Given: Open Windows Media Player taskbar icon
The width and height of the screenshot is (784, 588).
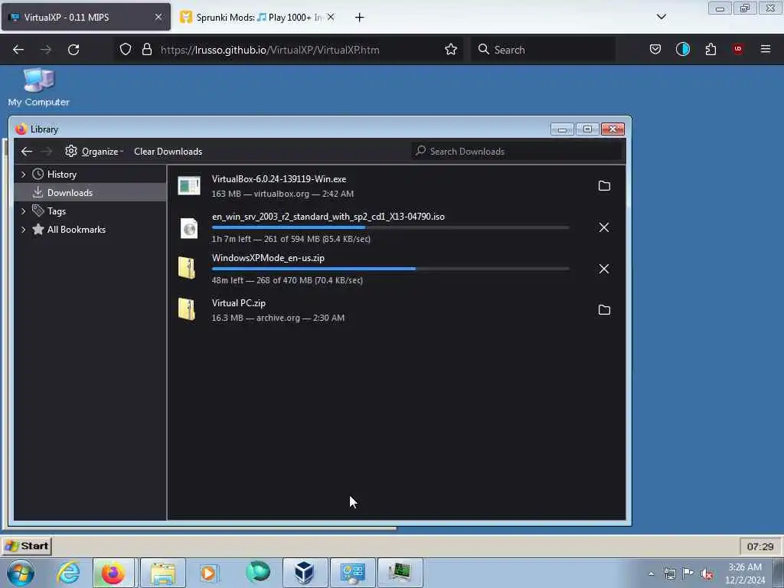Looking at the screenshot, I should coord(208,573).
